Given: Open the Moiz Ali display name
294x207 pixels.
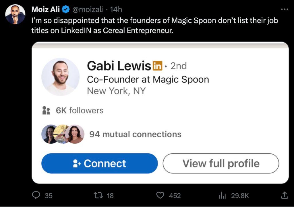Looking at the screenshot, I should click(x=46, y=9).
